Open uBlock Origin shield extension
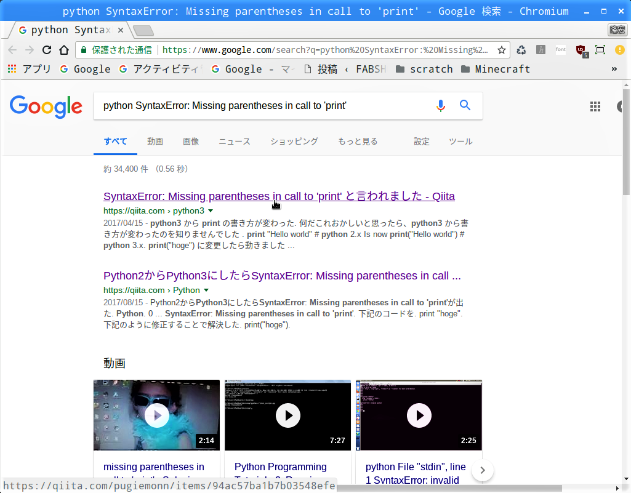Image resolution: width=631 pixels, height=493 pixels. tap(582, 50)
